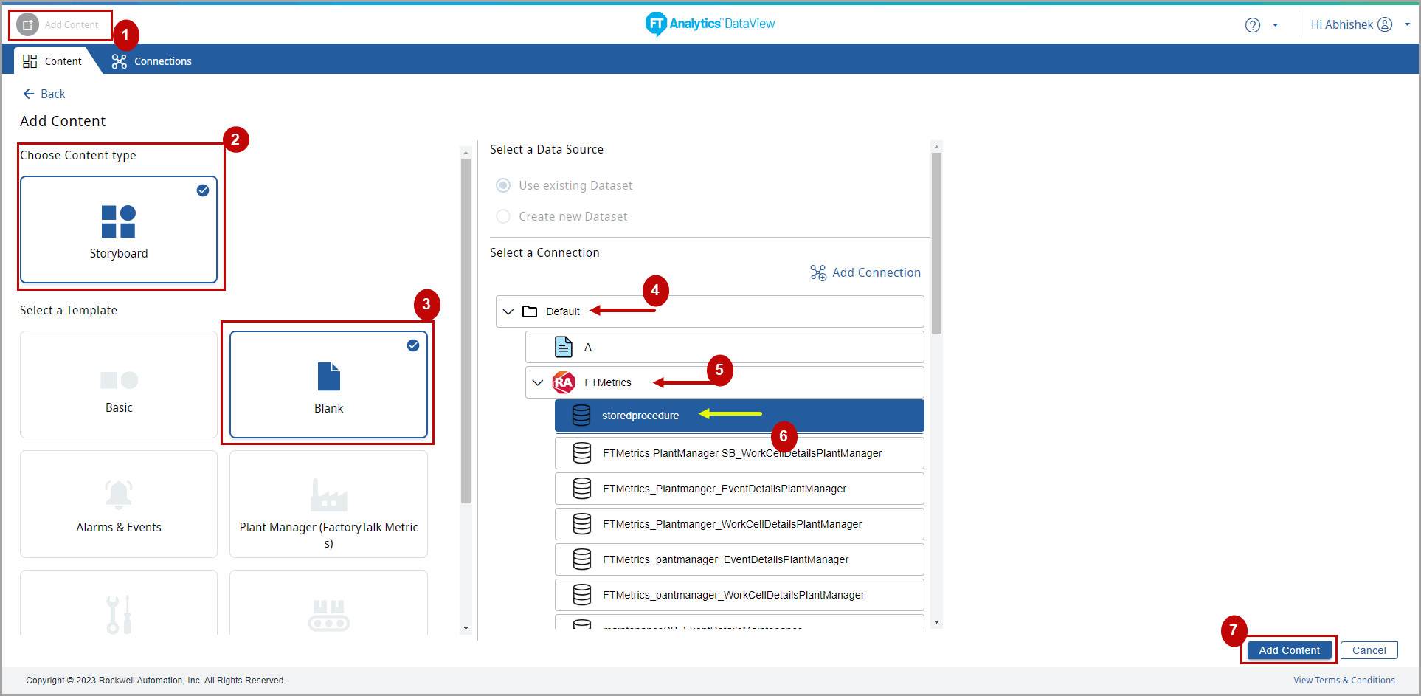Collapse the Default folder chevron
The width and height of the screenshot is (1421, 696).
pos(508,311)
